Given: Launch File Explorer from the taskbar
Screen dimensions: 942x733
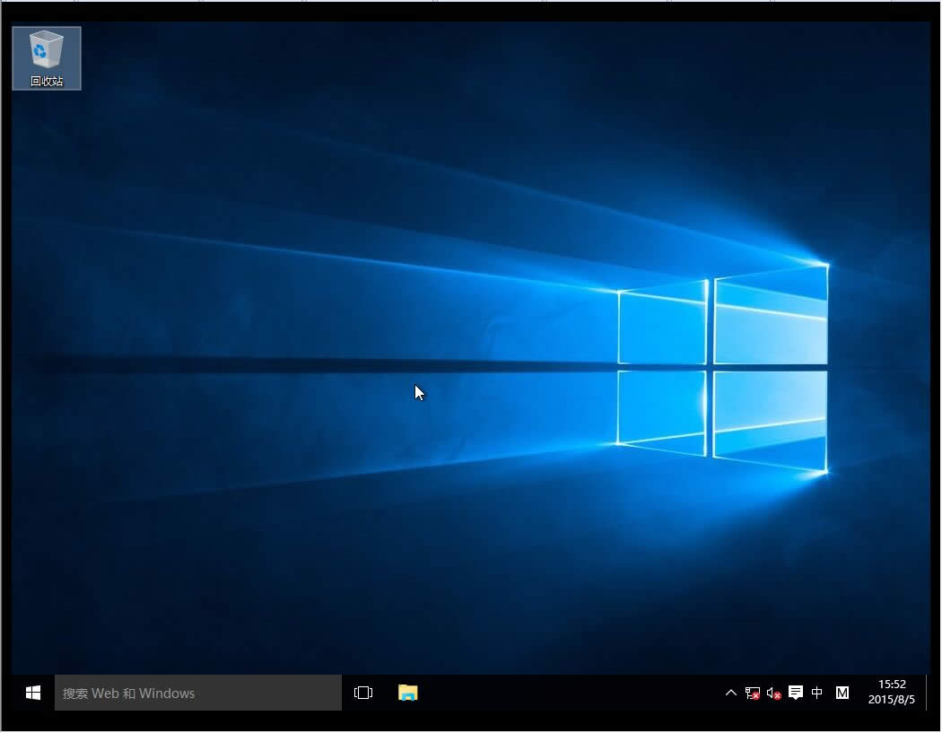Looking at the screenshot, I should click(407, 693).
